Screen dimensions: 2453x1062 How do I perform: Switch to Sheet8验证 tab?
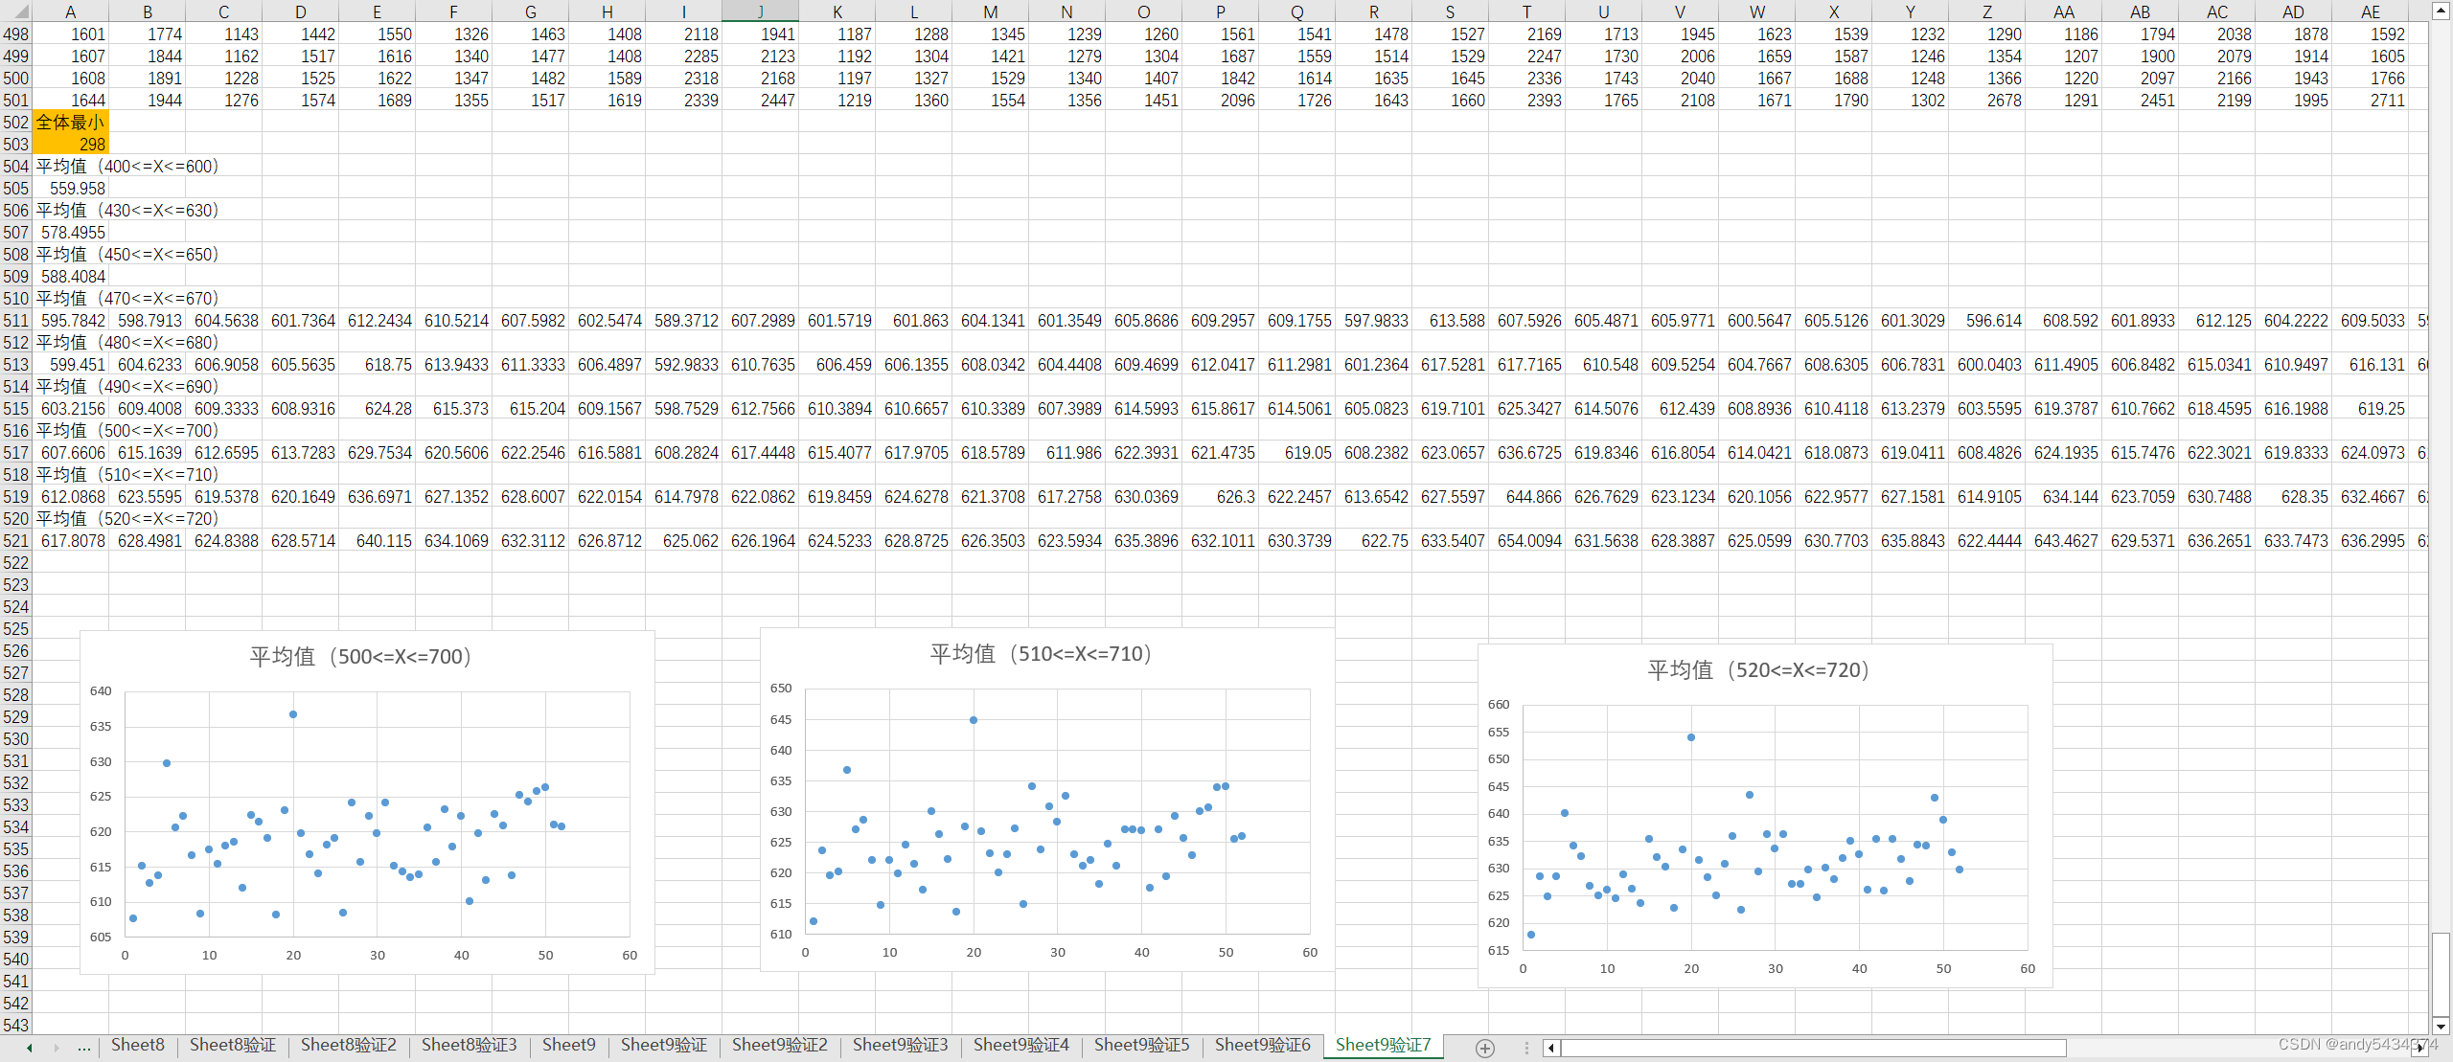tap(233, 1045)
